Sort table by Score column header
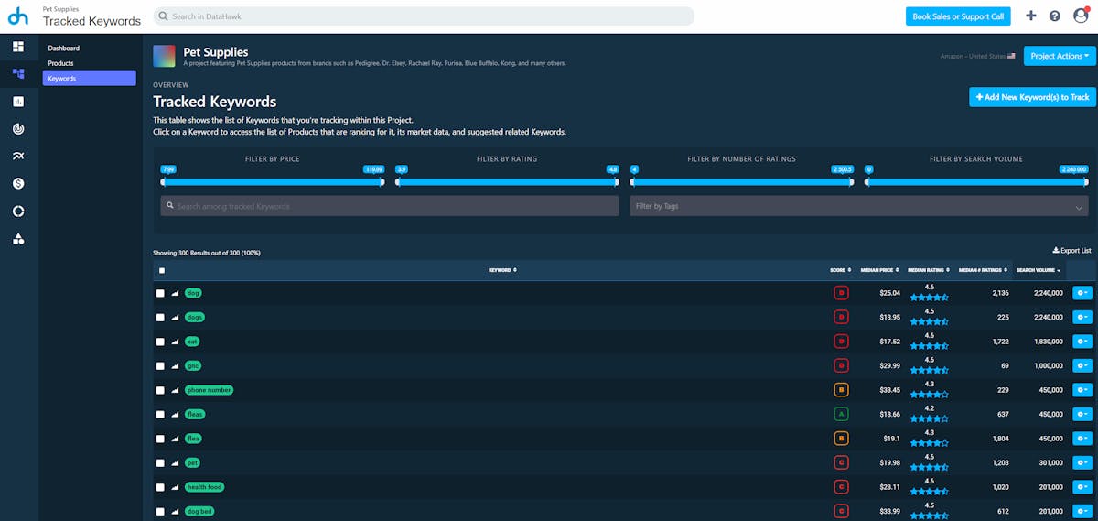 [840, 270]
